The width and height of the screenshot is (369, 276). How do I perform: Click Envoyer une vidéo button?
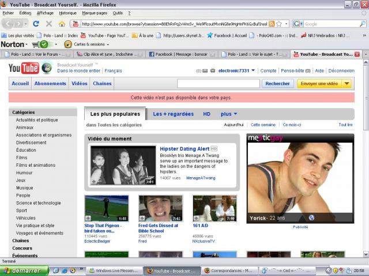tap(319, 83)
